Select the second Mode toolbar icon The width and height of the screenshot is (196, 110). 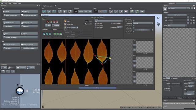click(x=100, y=11)
